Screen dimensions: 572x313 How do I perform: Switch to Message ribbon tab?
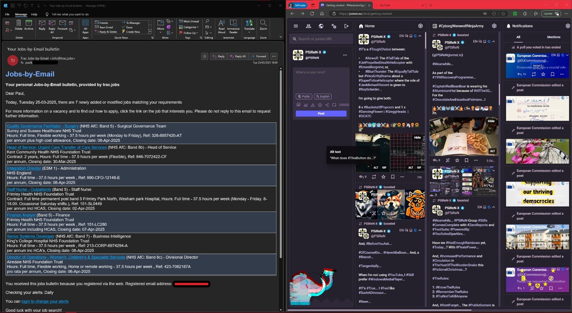coord(21,14)
